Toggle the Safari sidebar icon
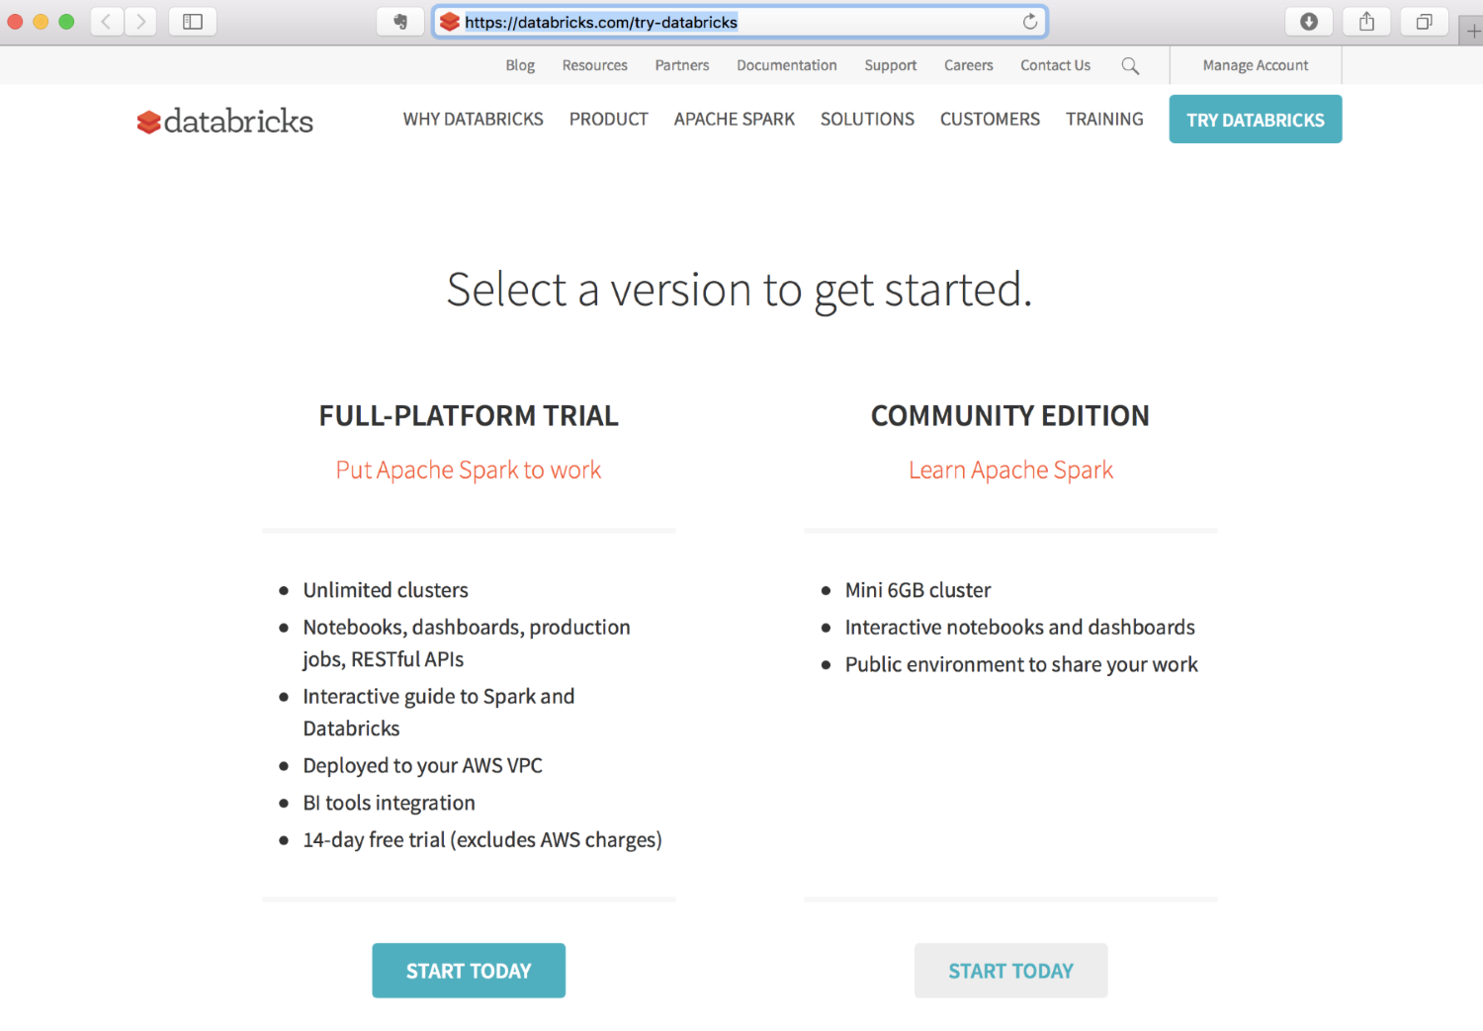The height and width of the screenshot is (1031, 1483). pos(193,22)
